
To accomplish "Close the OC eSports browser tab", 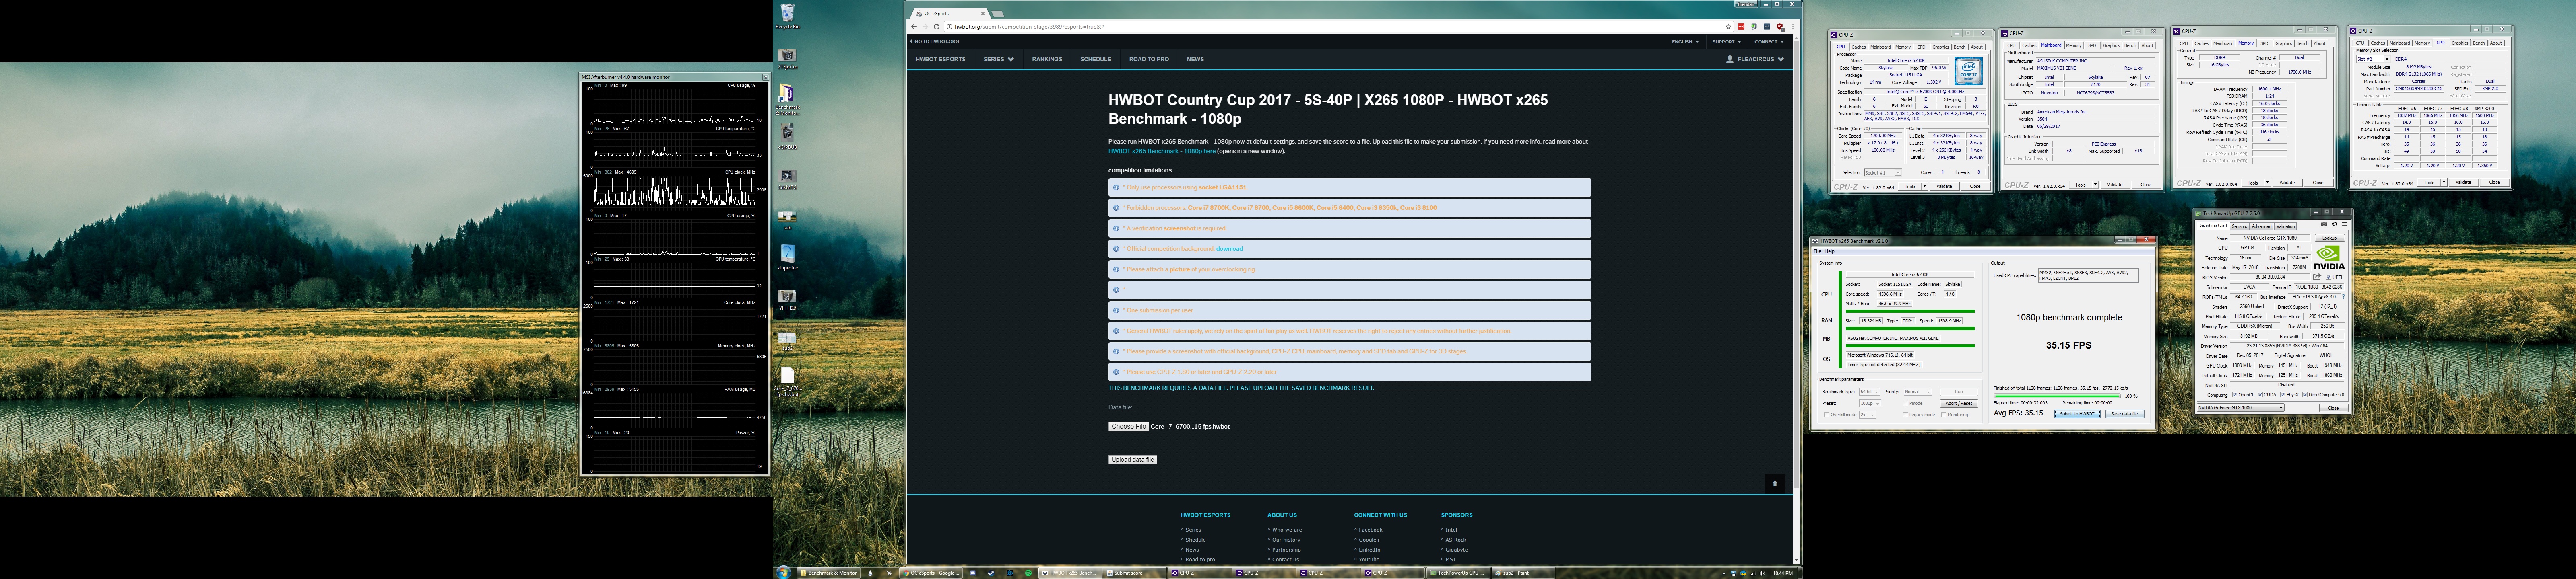I will tap(983, 14).
